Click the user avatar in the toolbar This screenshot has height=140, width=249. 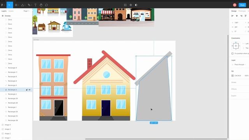235,5
